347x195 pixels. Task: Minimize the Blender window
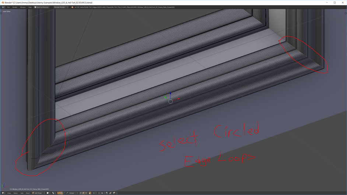327,3
